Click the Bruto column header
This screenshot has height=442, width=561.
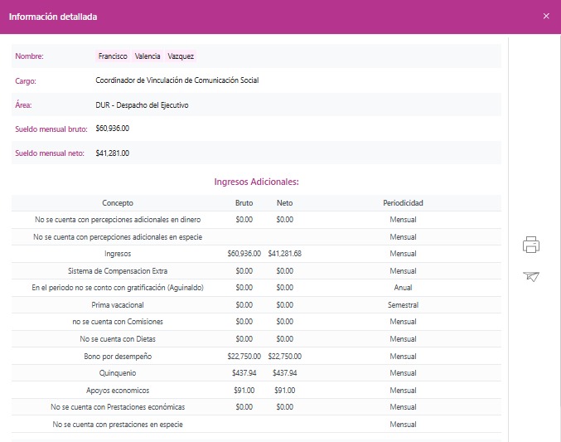(x=244, y=203)
